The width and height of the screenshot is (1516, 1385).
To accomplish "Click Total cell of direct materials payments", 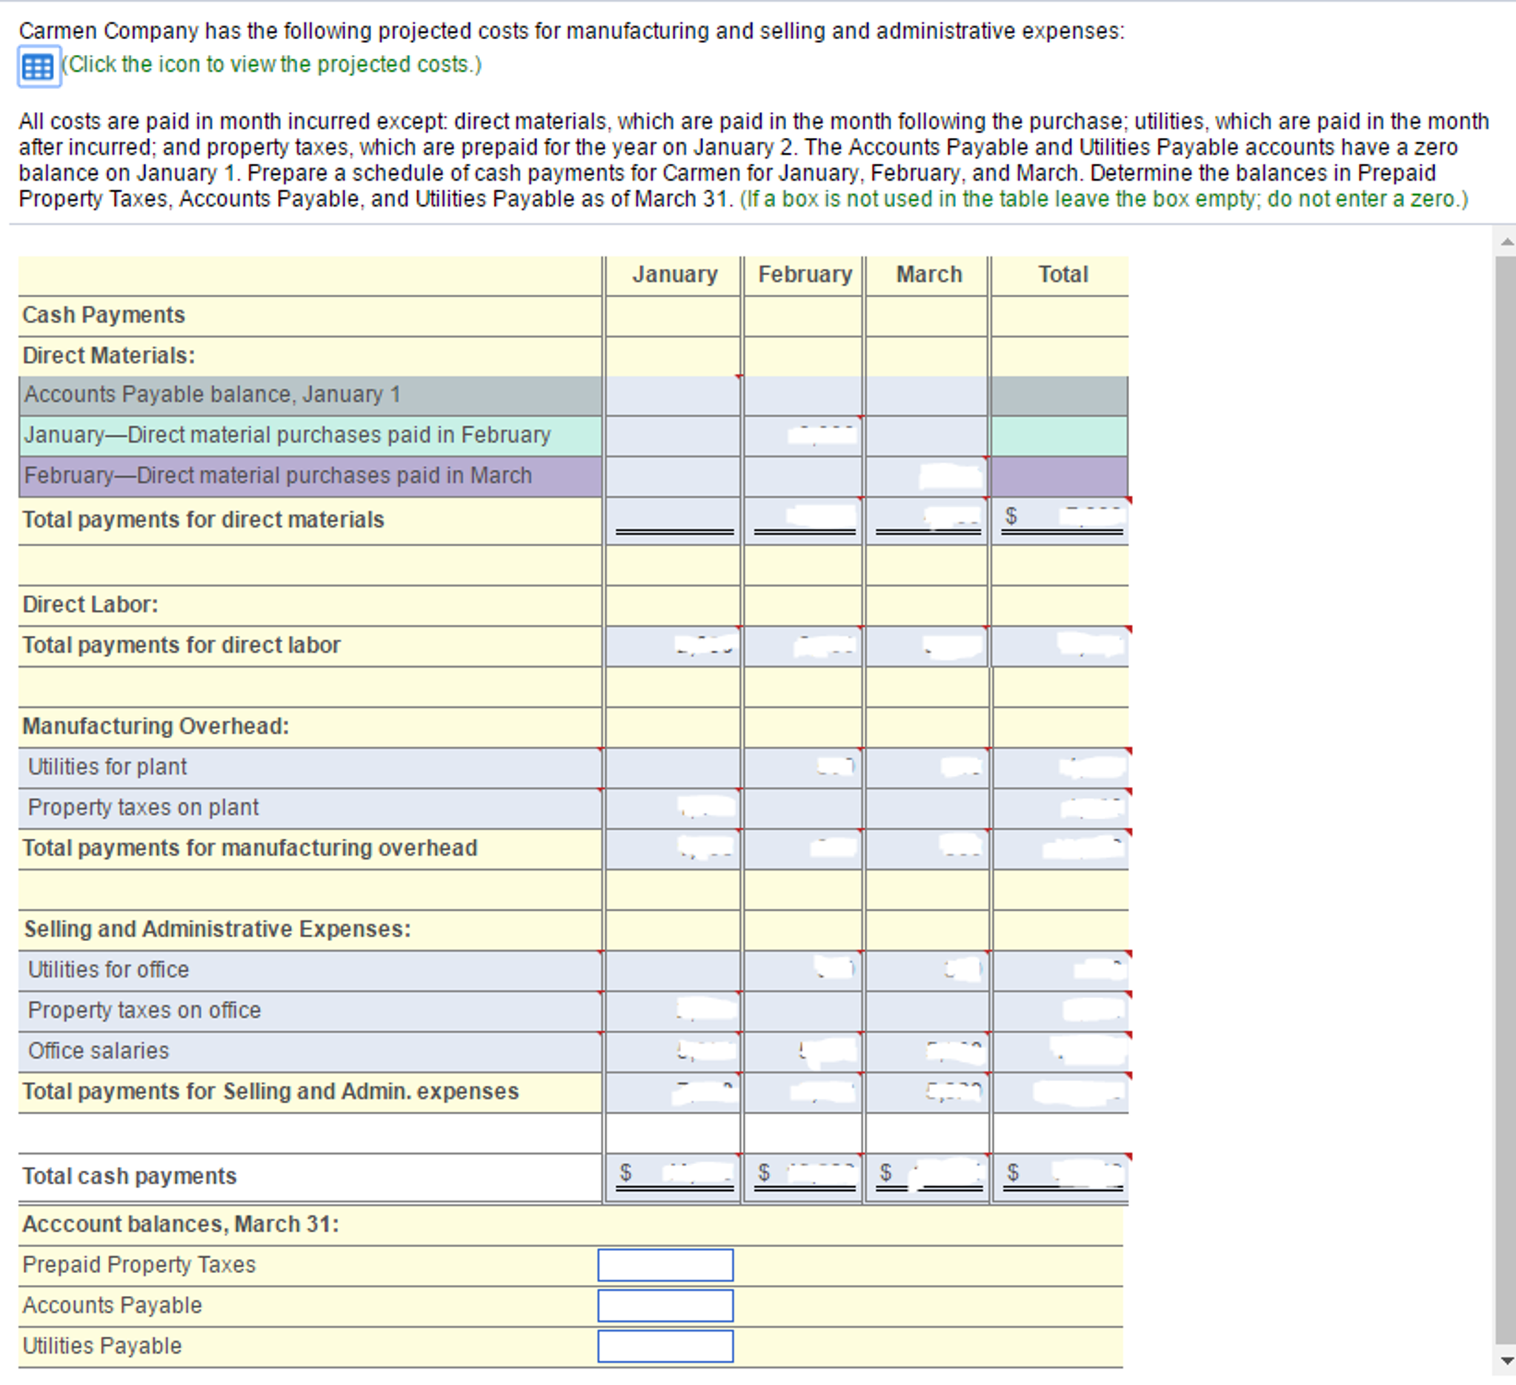I will [1060, 520].
